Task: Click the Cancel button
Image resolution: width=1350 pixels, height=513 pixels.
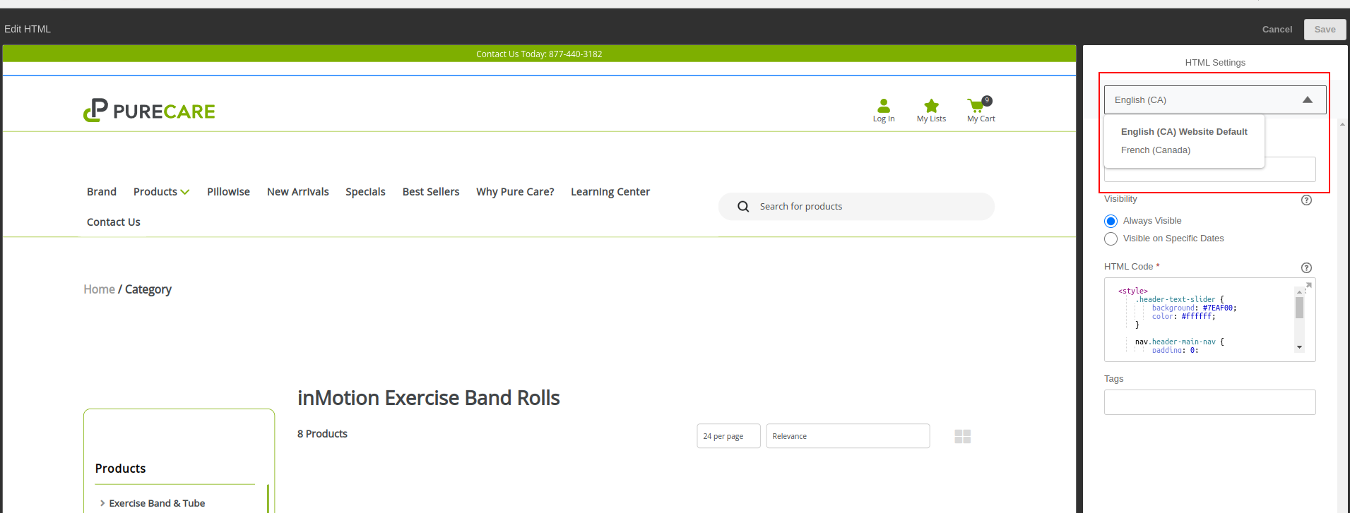Action: click(x=1277, y=30)
